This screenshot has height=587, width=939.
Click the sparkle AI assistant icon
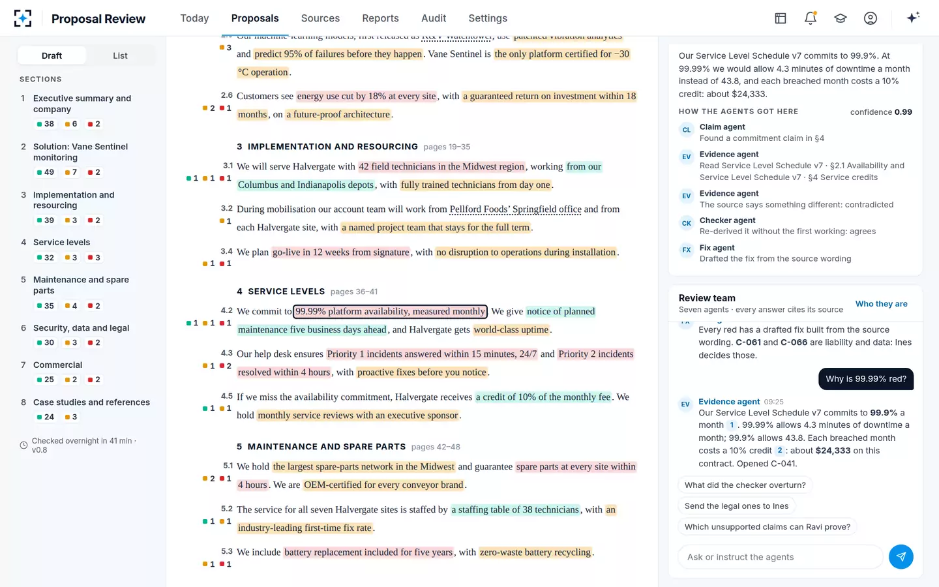coord(913,18)
